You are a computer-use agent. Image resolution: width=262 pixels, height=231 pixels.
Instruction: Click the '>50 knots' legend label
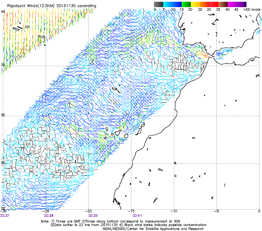pos(252,10)
